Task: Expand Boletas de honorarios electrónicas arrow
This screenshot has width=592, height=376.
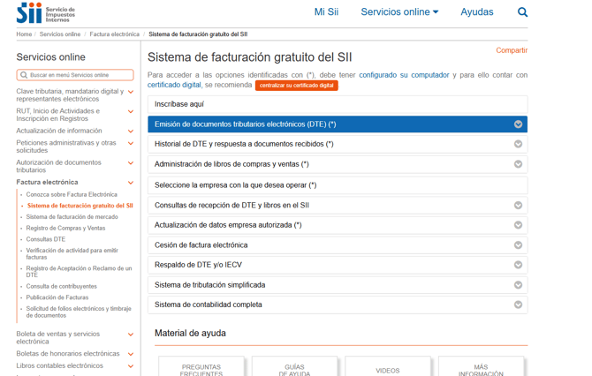Action: pyautogui.click(x=131, y=354)
